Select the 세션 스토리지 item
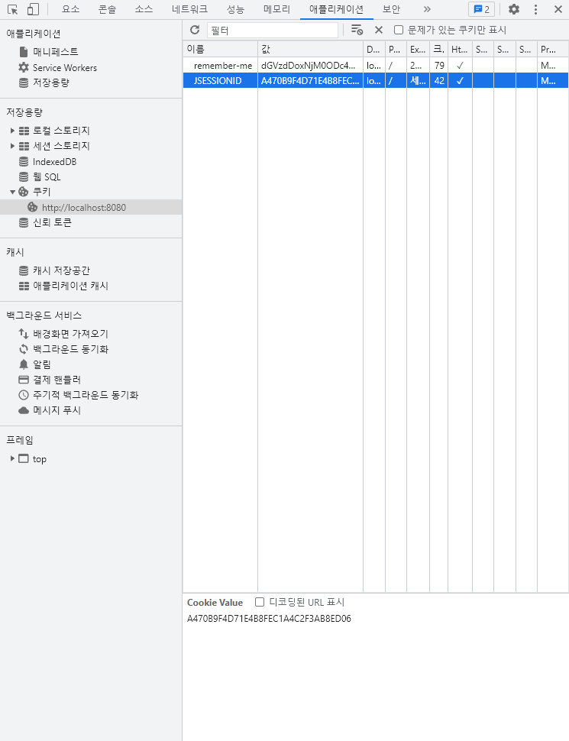Viewport: 569px width, 741px height. 61,146
